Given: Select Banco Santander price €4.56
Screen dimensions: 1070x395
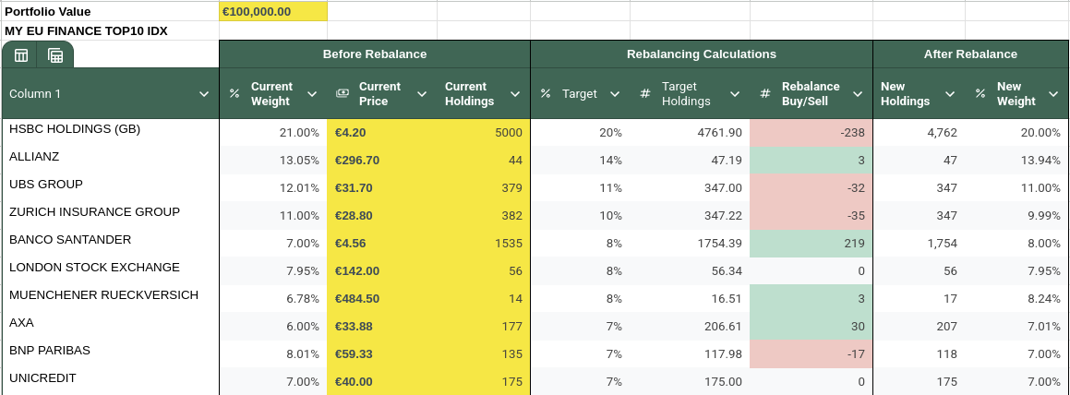Looking at the screenshot, I should pyautogui.click(x=382, y=244).
